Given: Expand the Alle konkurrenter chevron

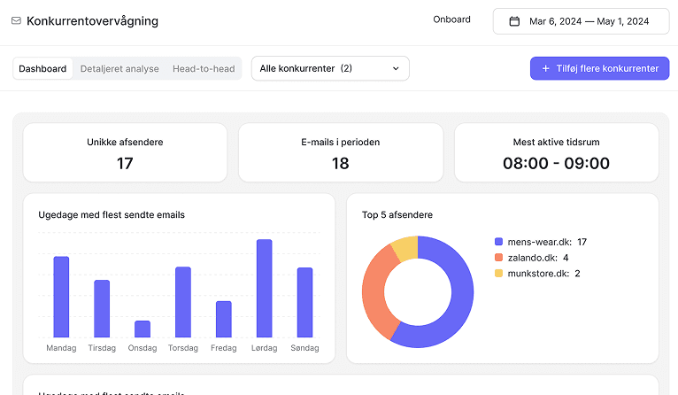Looking at the screenshot, I should 396,68.
